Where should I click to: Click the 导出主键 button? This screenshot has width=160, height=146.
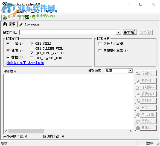point(146,114)
